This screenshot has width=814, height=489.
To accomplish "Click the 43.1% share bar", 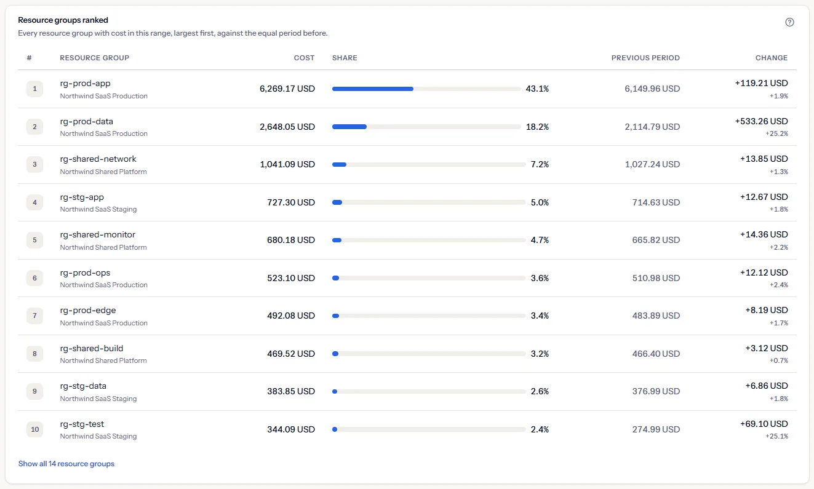I will pyautogui.click(x=426, y=89).
